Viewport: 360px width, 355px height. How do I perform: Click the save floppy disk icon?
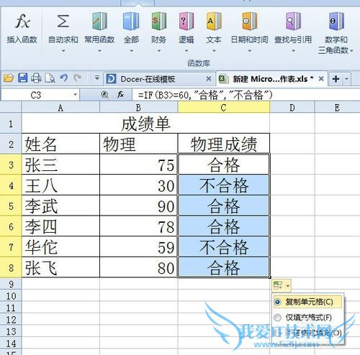click(x=22, y=78)
